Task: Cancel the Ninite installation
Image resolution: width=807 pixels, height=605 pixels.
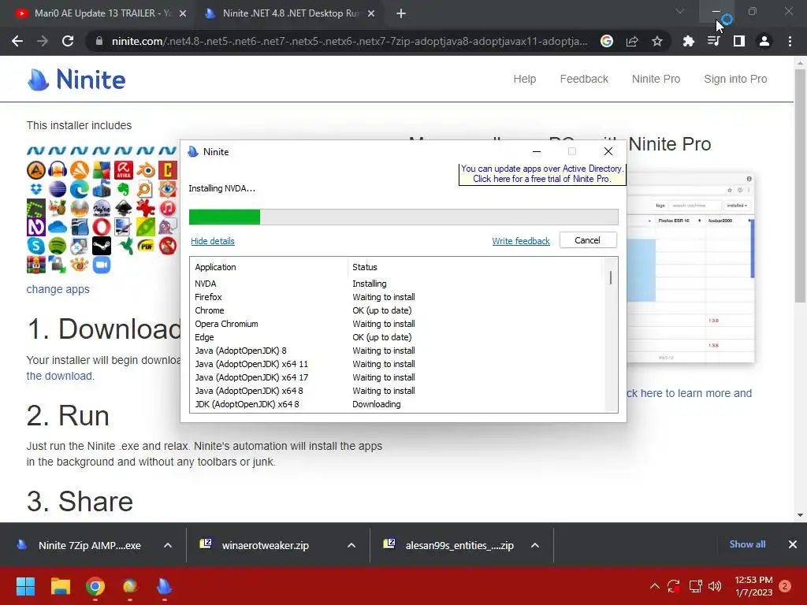Action: [x=588, y=240]
